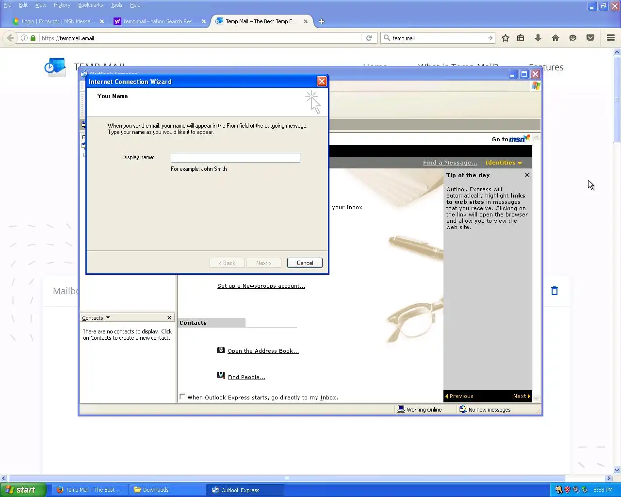Image resolution: width=621 pixels, height=497 pixels.
Task: Click Open the Address Book link
Action: click(263, 351)
